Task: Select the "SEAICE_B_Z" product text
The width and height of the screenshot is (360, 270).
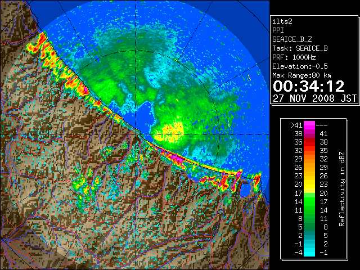Action: point(292,39)
